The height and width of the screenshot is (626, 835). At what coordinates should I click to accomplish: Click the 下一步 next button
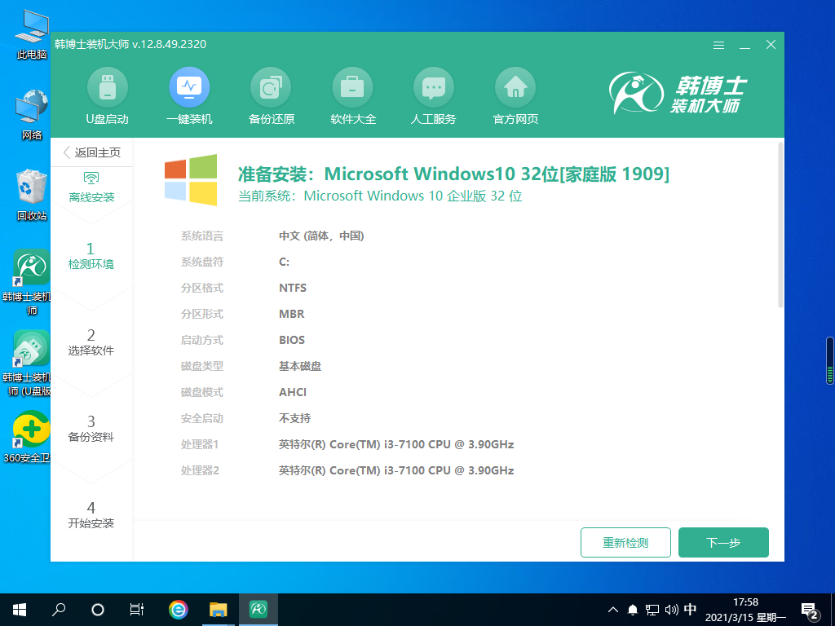[723, 542]
